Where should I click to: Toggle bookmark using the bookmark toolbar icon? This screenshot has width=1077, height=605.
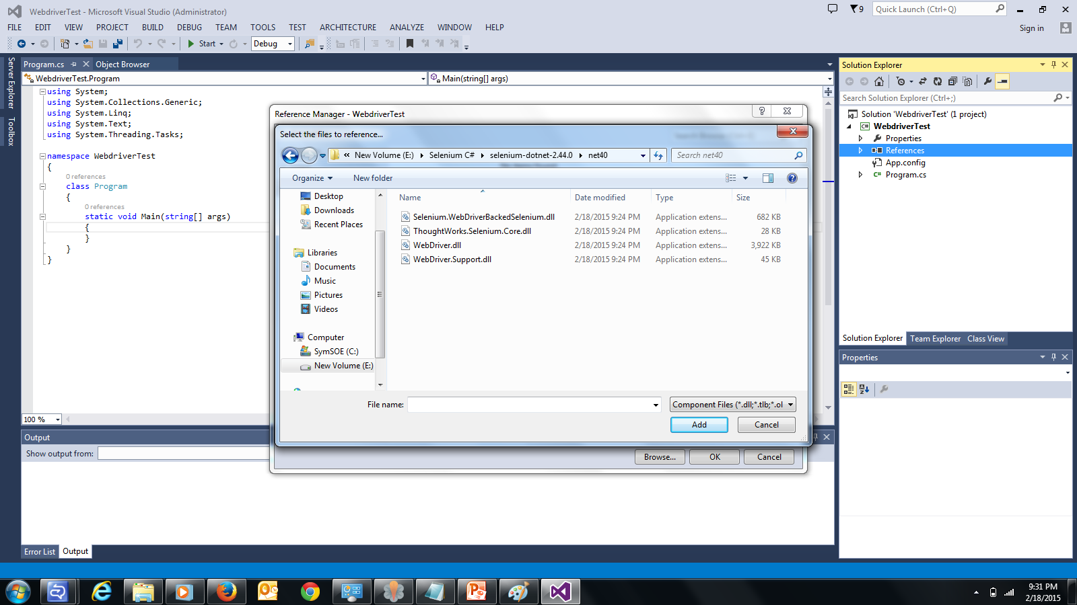(410, 44)
